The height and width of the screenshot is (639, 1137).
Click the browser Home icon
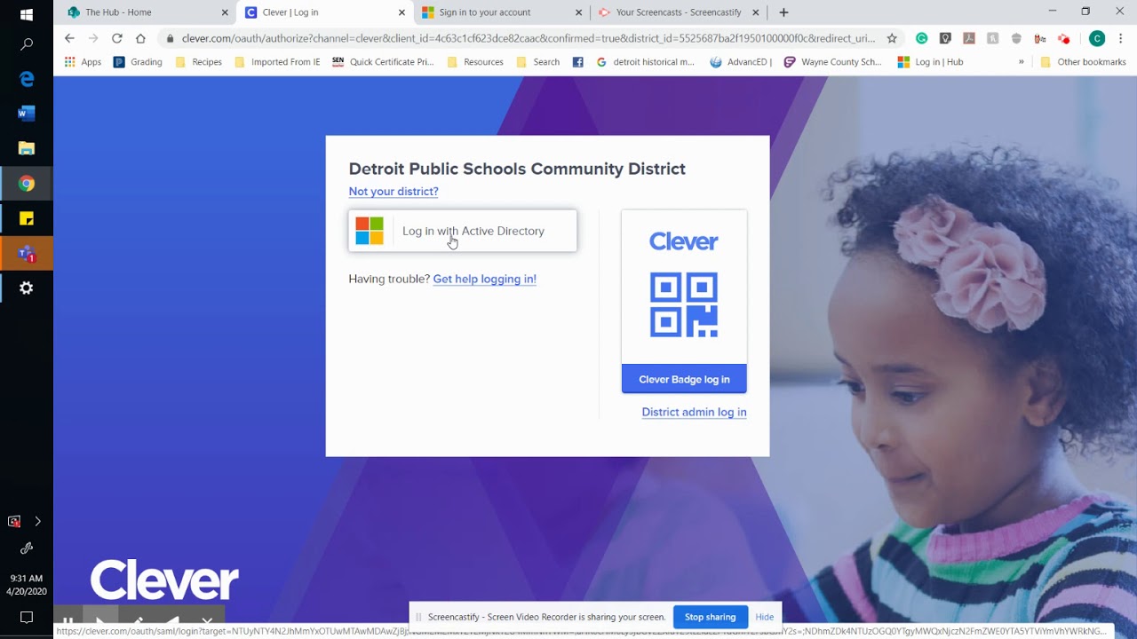click(140, 38)
